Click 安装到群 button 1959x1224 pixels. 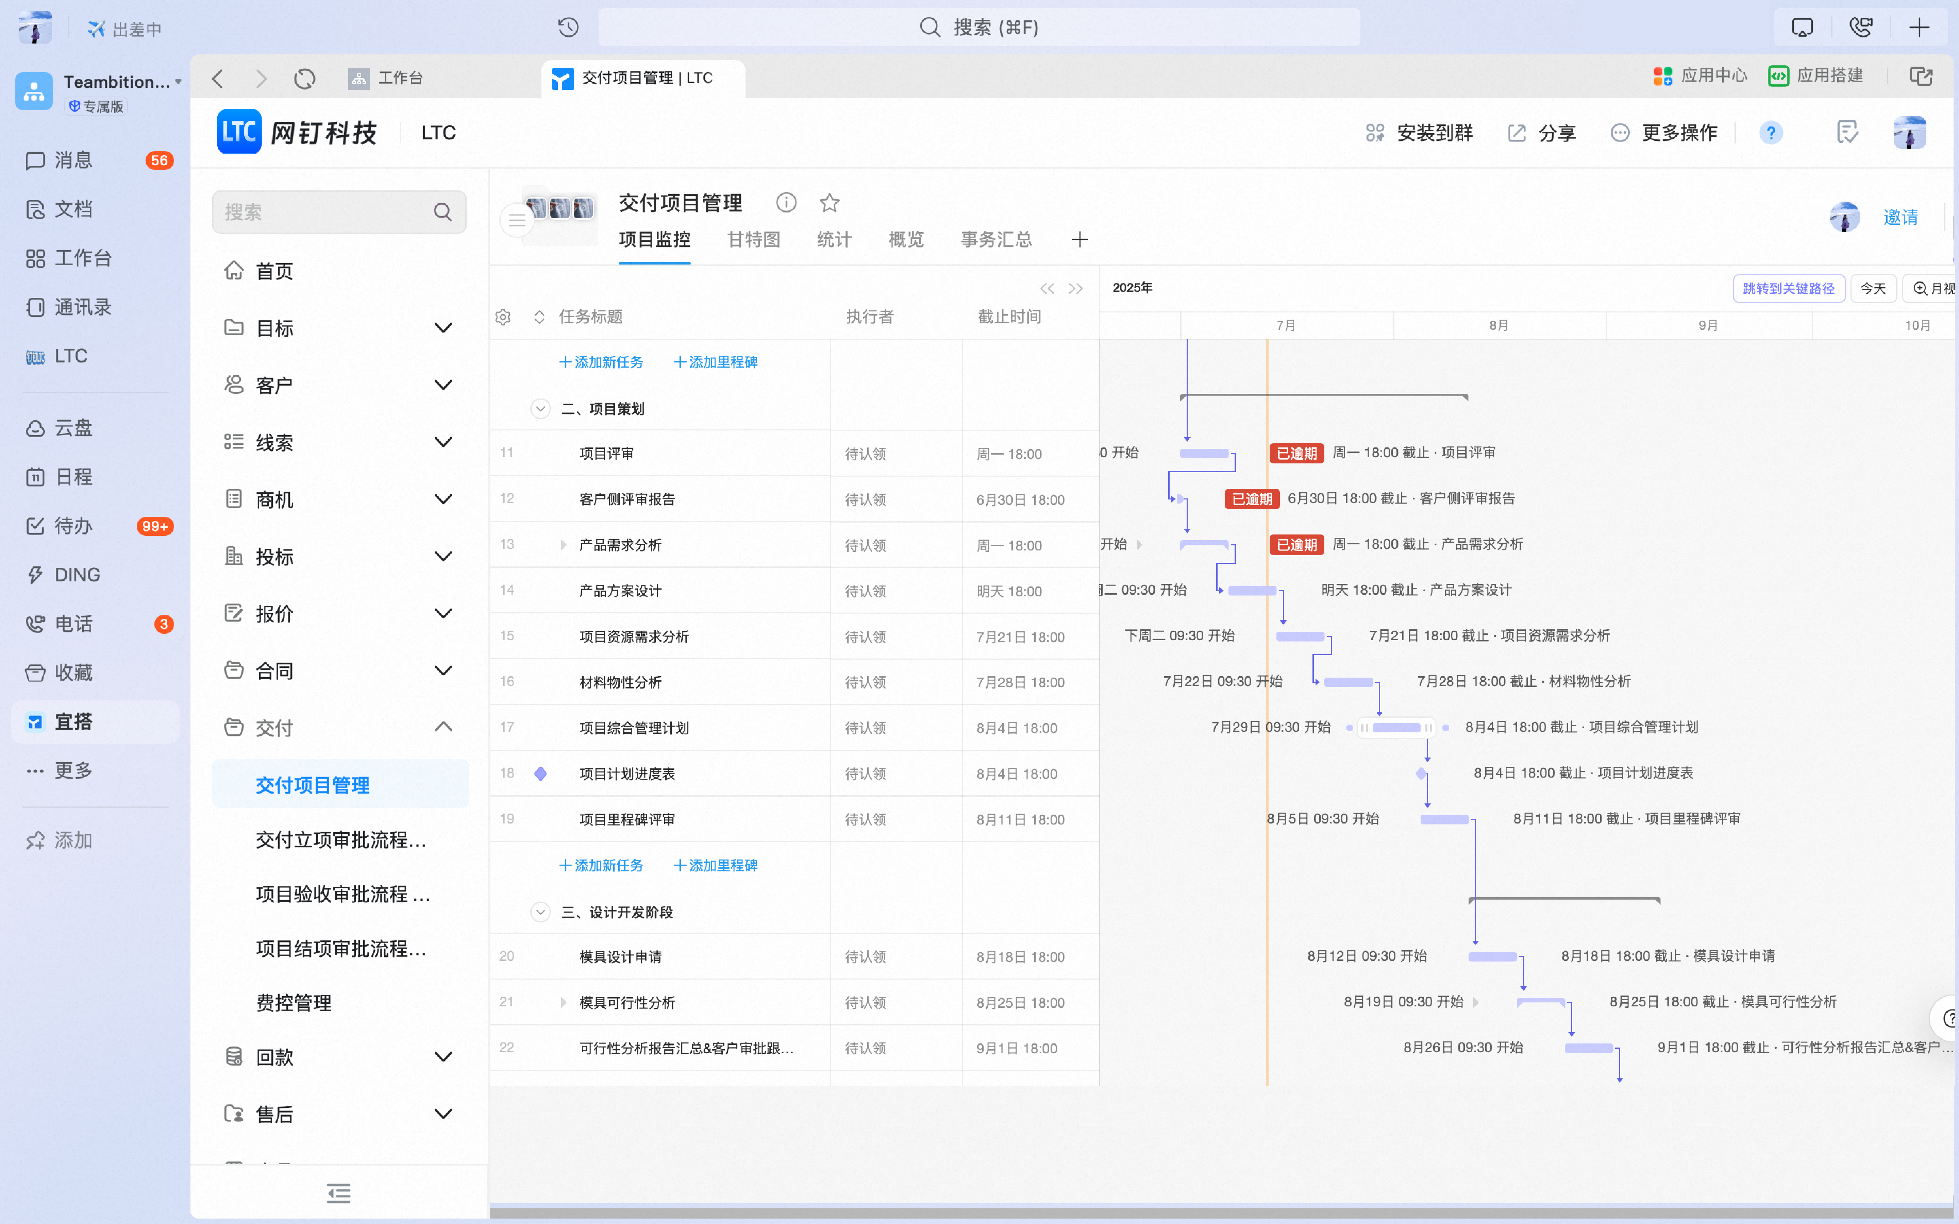(1418, 133)
